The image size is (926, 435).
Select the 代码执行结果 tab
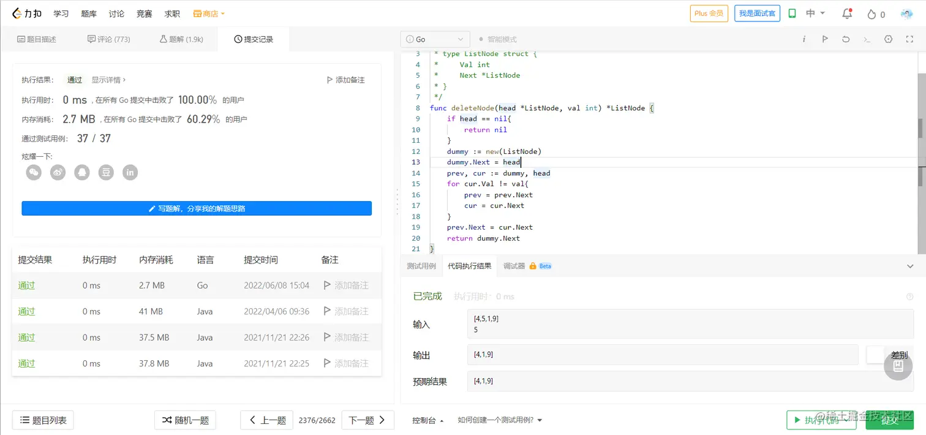click(x=469, y=267)
